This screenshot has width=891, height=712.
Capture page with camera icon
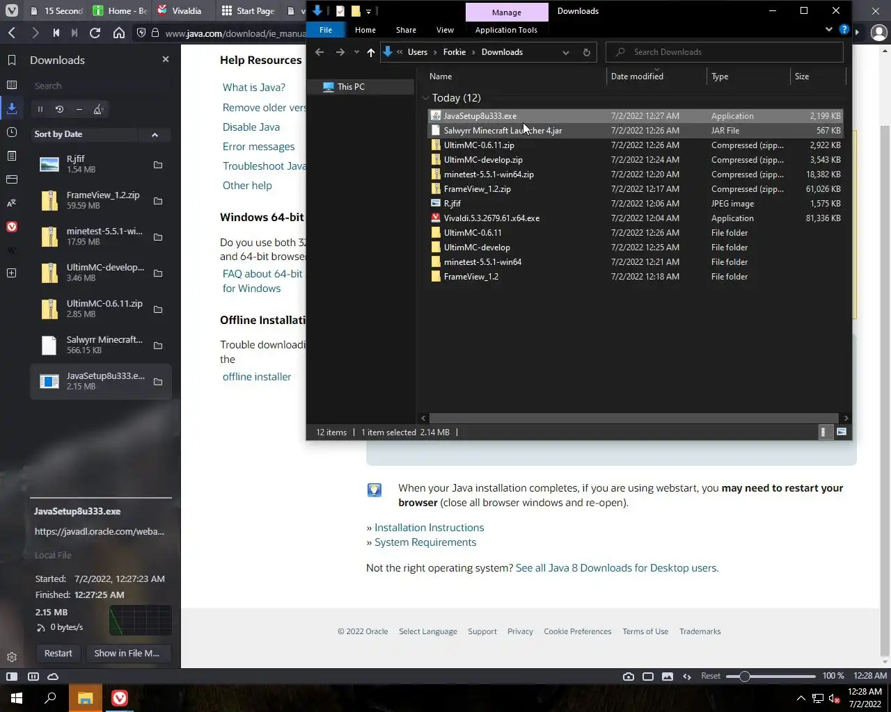[x=629, y=677]
